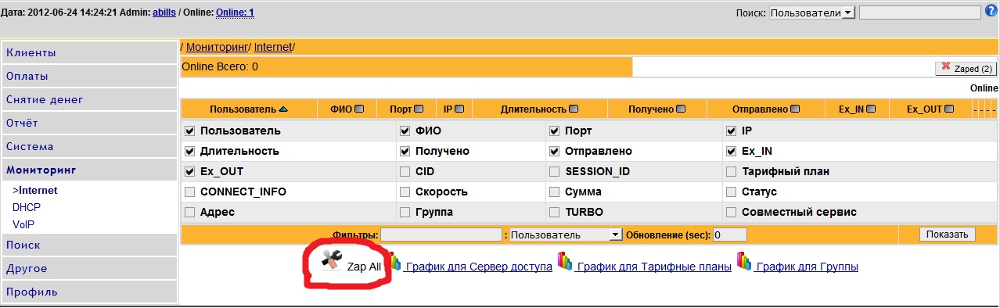Viewport: 1000px width, 308px height.
Task: Click sort icon next to Длительность header
Action: tap(574, 109)
